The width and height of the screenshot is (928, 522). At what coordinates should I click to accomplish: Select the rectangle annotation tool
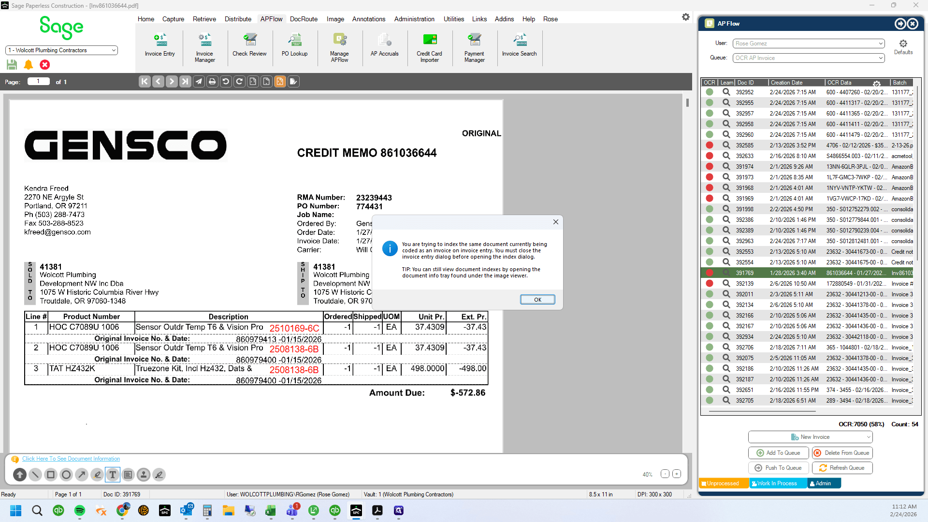[x=51, y=475]
